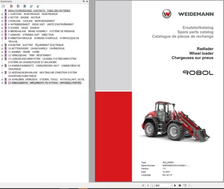The width and height of the screenshot is (224, 189).
Task: Expand the 10 KETTEN/RÄDER bookmark
Action: pos(2,48)
